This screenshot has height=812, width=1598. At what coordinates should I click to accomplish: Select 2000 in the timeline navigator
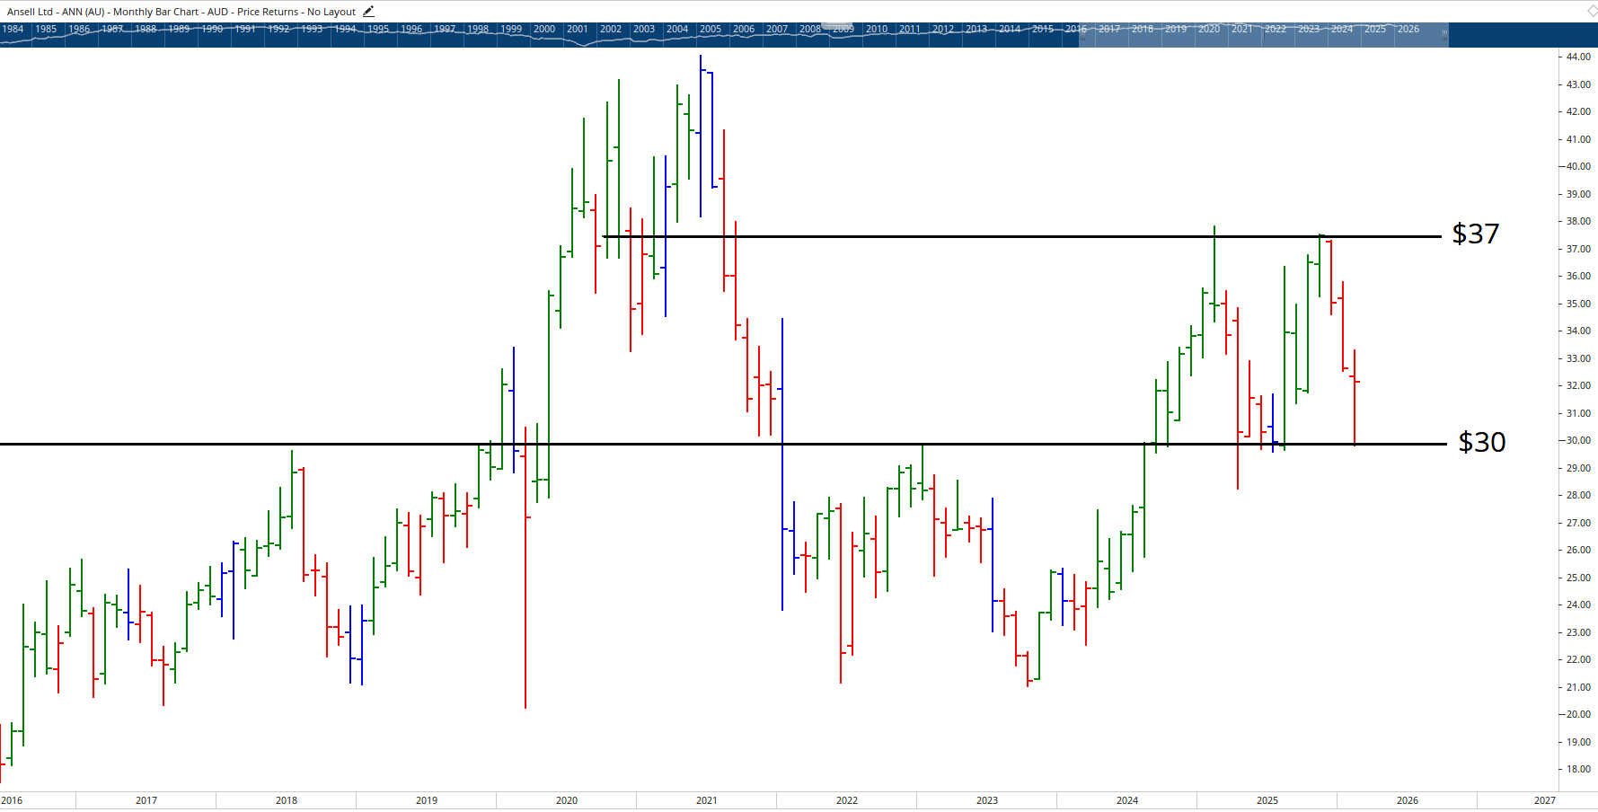pos(544,29)
